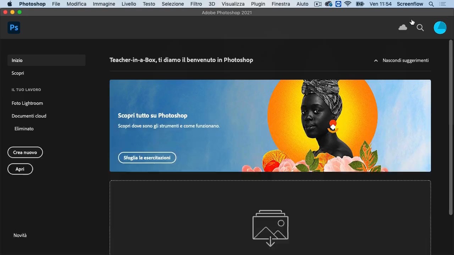The width and height of the screenshot is (454, 255).
Task: Open the Novità link
Action: pos(20,235)
